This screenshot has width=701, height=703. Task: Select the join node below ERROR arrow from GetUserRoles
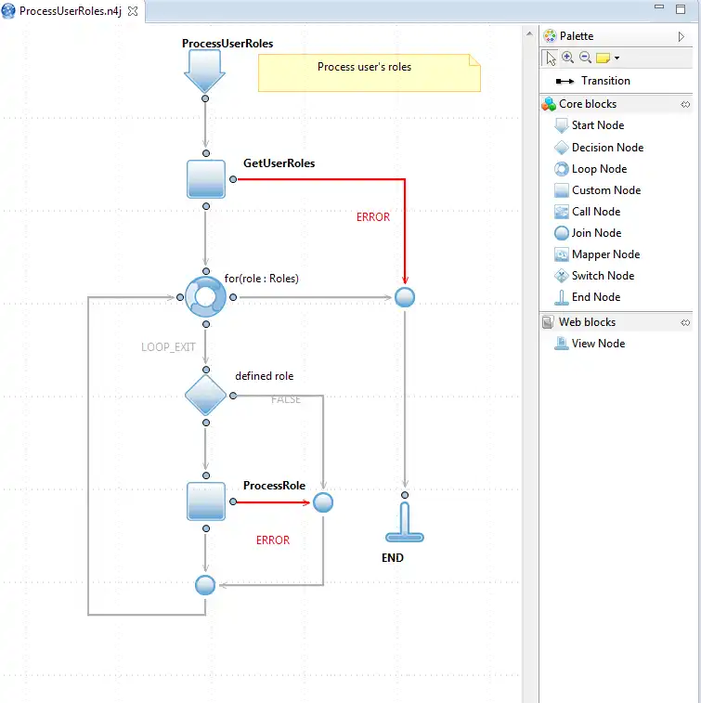click(405, 297)
